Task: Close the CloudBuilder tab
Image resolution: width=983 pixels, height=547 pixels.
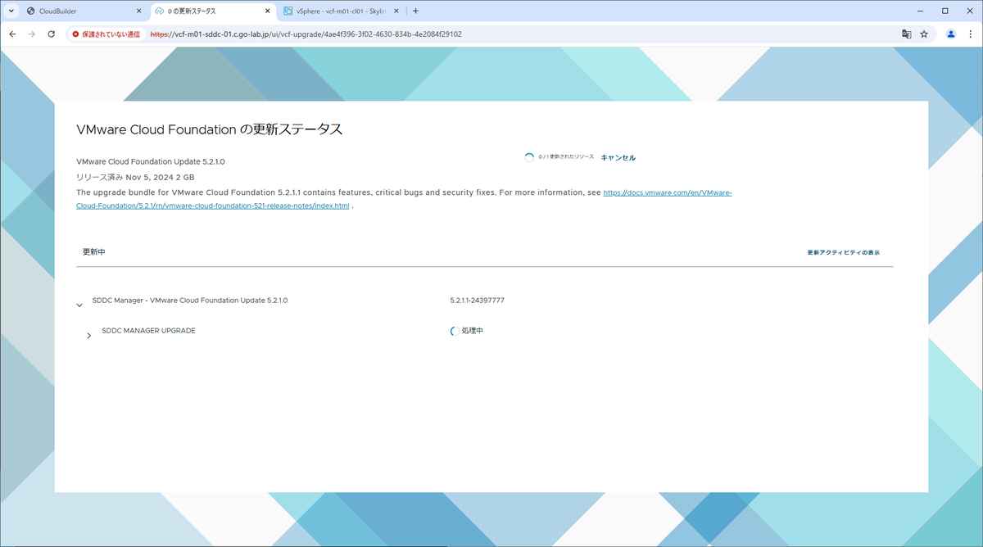Action: 138,11
